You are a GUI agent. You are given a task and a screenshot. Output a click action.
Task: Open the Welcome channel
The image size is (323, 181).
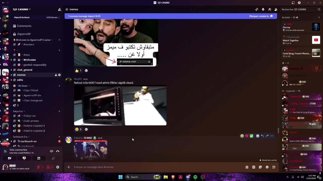point(30,60)
